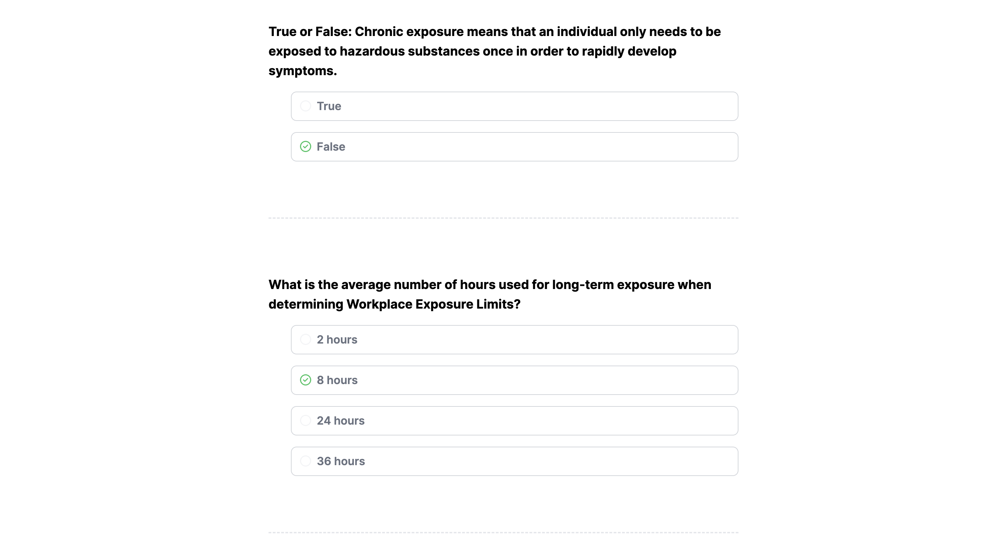Select the True radio circle
The image size is (1007, 541).
tap(305, 106)
